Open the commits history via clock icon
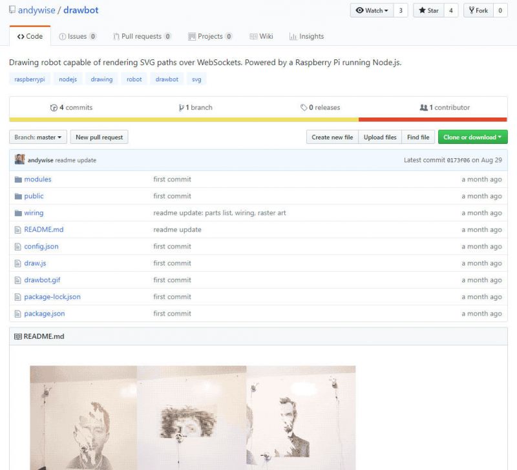The height and width of the screenshot is (470, 517). pos(53,107)
